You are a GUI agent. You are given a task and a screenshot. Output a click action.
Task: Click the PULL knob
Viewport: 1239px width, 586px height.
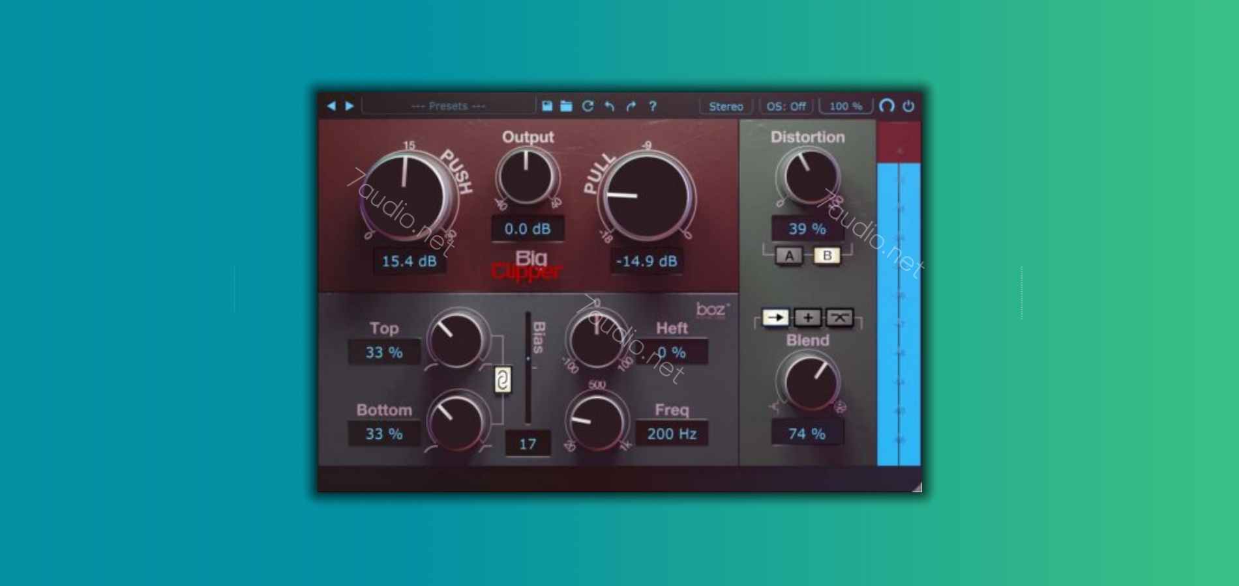(x=646, y=196)
